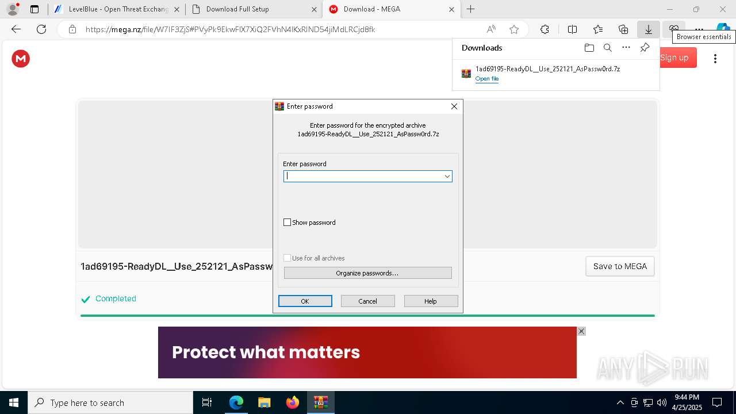Open Microsoft Edge from taskbar
Viewport: 736px width, 414px height.
pyautogui.click(x=236, y=402)
